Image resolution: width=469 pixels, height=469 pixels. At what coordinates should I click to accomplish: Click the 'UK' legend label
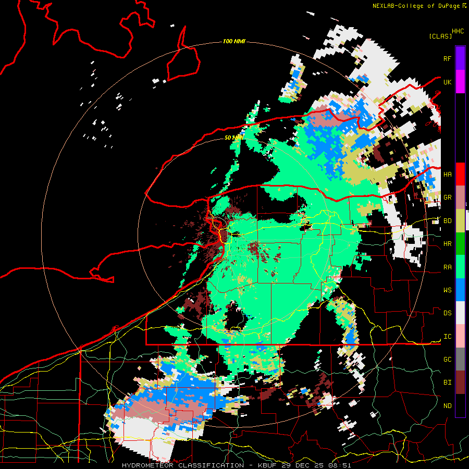click(447, 82)
